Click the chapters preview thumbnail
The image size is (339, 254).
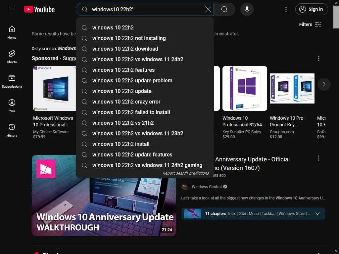click(192, 214)
